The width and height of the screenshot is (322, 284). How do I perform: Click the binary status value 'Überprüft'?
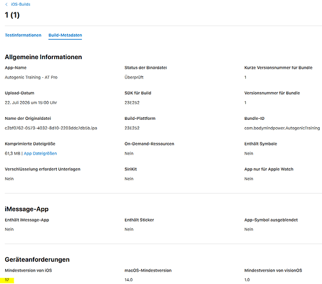click(x=134, y=77)
